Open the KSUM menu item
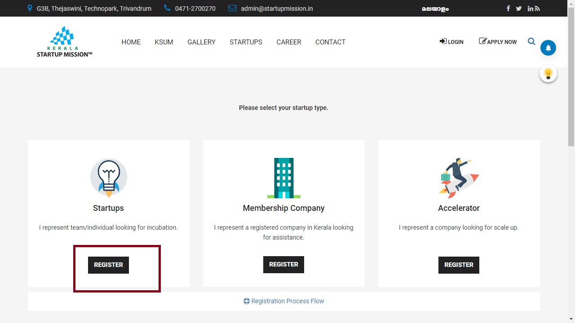Screen dimensions: 575x323 point(164,42)
